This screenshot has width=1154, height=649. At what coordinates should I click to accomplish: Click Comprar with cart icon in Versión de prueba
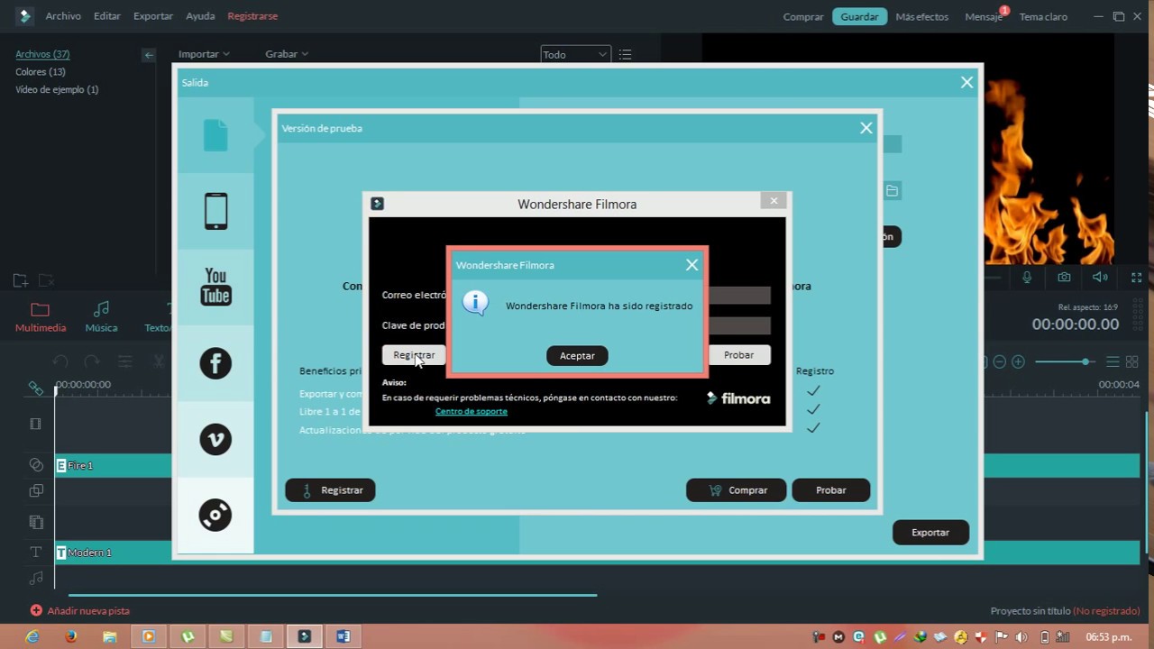(736, 490)
